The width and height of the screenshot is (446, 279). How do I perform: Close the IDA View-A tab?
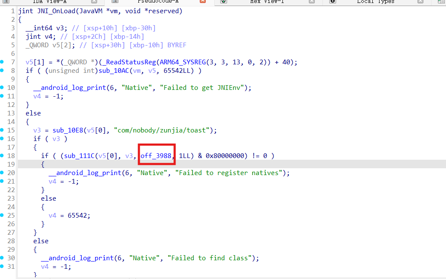click(x=94, y=2)
